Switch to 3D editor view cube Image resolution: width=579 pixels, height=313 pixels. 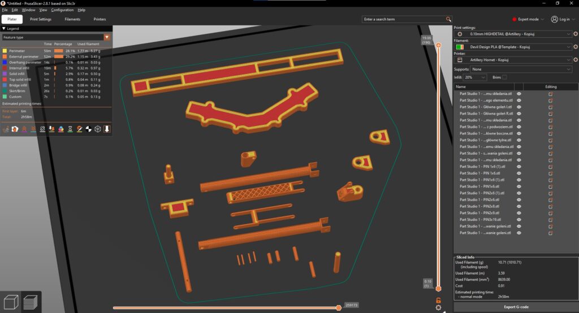pos(11,301)
